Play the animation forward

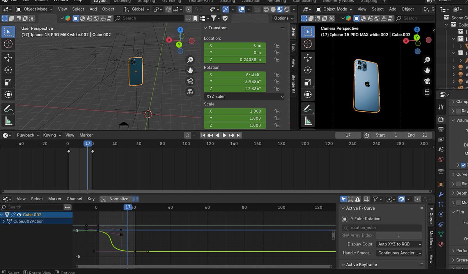[224, 135]
